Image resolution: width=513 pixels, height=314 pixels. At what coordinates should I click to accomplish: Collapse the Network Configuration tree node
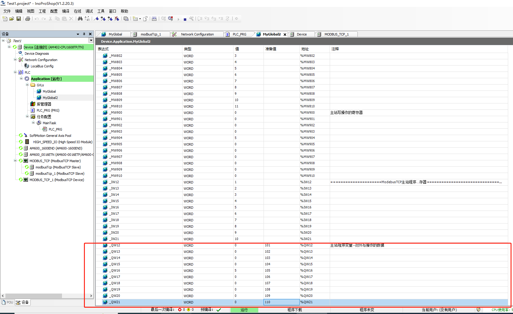click(15, 60)
